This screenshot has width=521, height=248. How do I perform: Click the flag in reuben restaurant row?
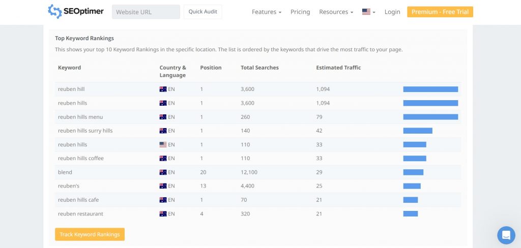coord(163,214)
